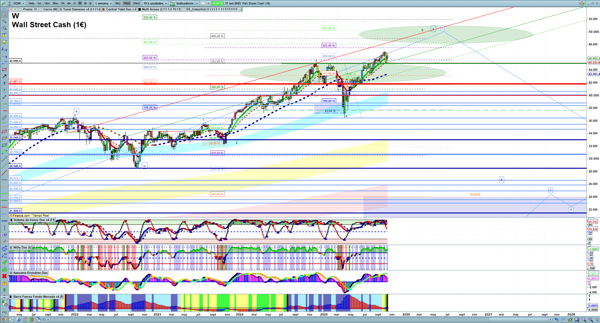Click the 'Sistema de trenes Doc v4' panel label
The width and height of the screenshot is (600, 323).
click(x=34, y=220)
